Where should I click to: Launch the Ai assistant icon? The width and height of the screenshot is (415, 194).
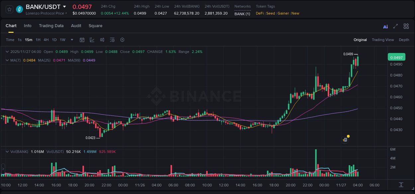click(x=385, y=26)
